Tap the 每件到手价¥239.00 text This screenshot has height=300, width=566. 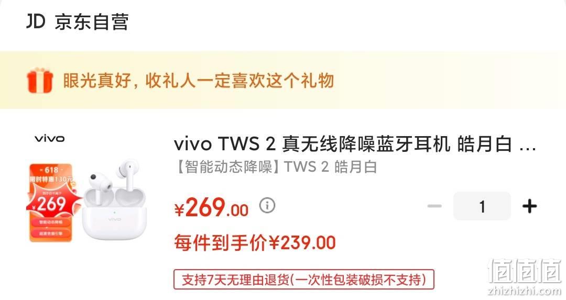coord(255,242)
